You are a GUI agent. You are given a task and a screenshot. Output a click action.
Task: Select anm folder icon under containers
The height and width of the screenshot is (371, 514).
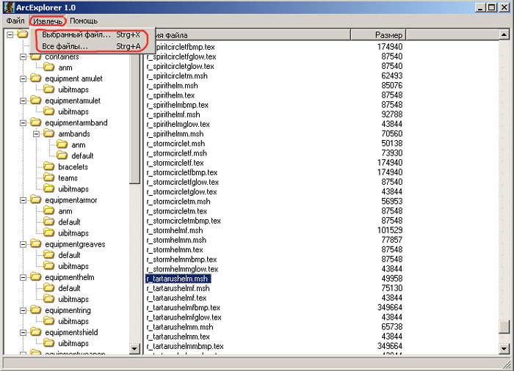[49, 67]
